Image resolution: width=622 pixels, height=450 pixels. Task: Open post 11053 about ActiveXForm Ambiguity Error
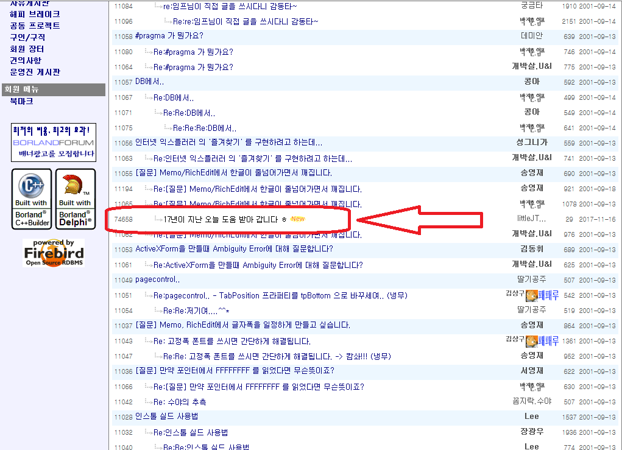pos(234,249)
